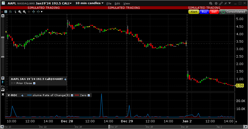
Task: Click the 20.0K V-ROC axis value
Action: pos(241,101)
